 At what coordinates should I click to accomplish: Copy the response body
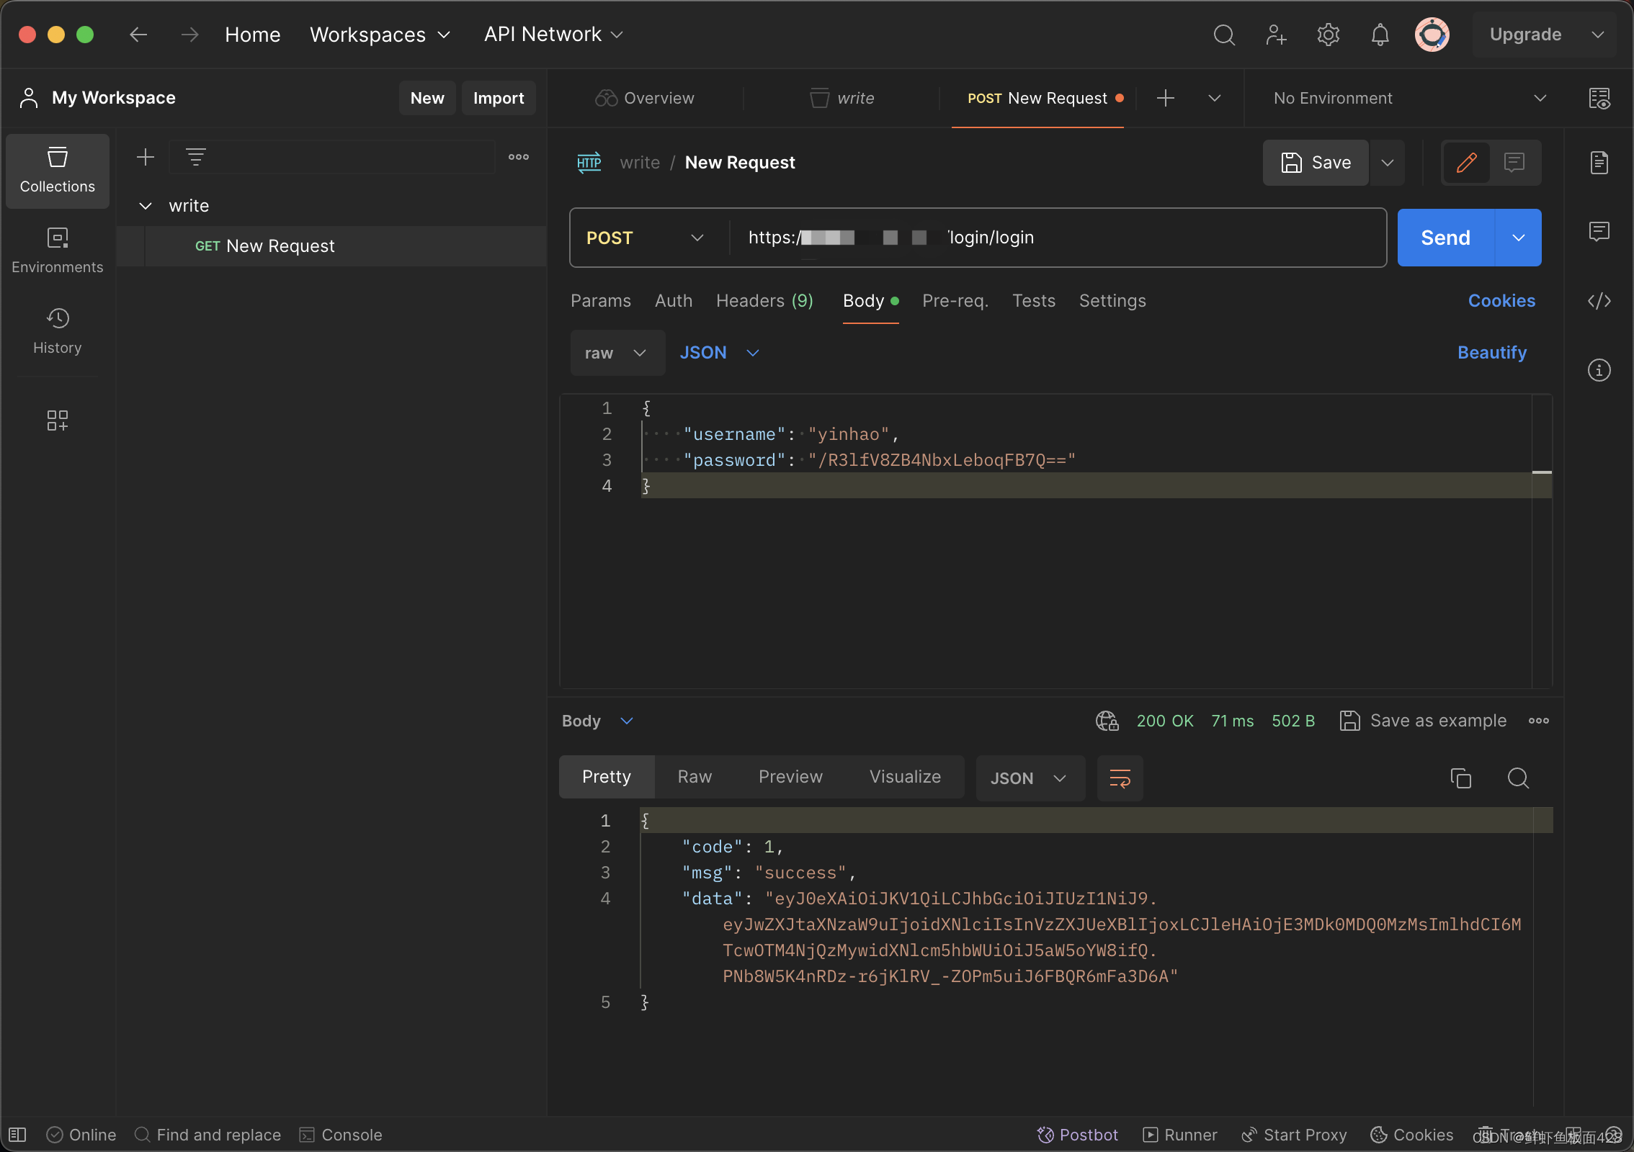click(x=1461, y=778)
